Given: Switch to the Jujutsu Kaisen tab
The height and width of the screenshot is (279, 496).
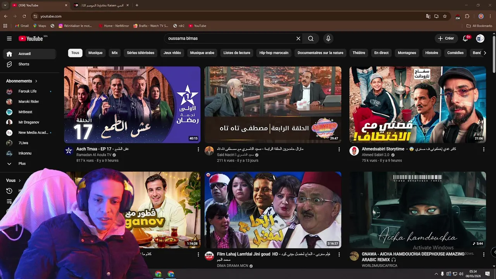Looking at the screenshot, I should coord(101,5).
